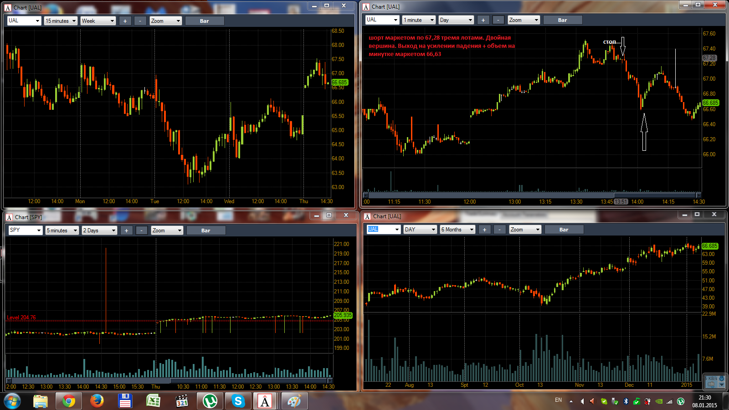The width and height of the screenshot is (729, 410).
Task: Click the Windows Start orb
Action: point(12,401)
